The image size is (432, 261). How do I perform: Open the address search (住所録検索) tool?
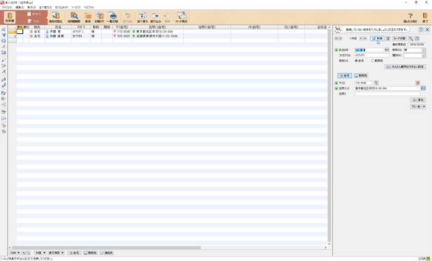click(73, 17)
